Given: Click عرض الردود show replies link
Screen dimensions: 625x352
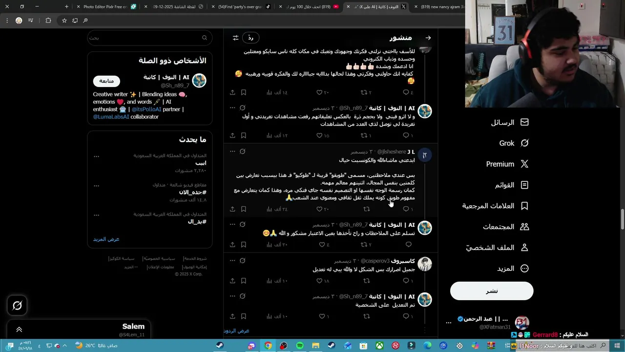Looking at the screenshot, I should (x=237, y=331).
